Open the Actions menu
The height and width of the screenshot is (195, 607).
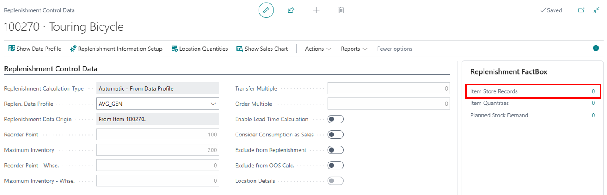click(318, 49)
